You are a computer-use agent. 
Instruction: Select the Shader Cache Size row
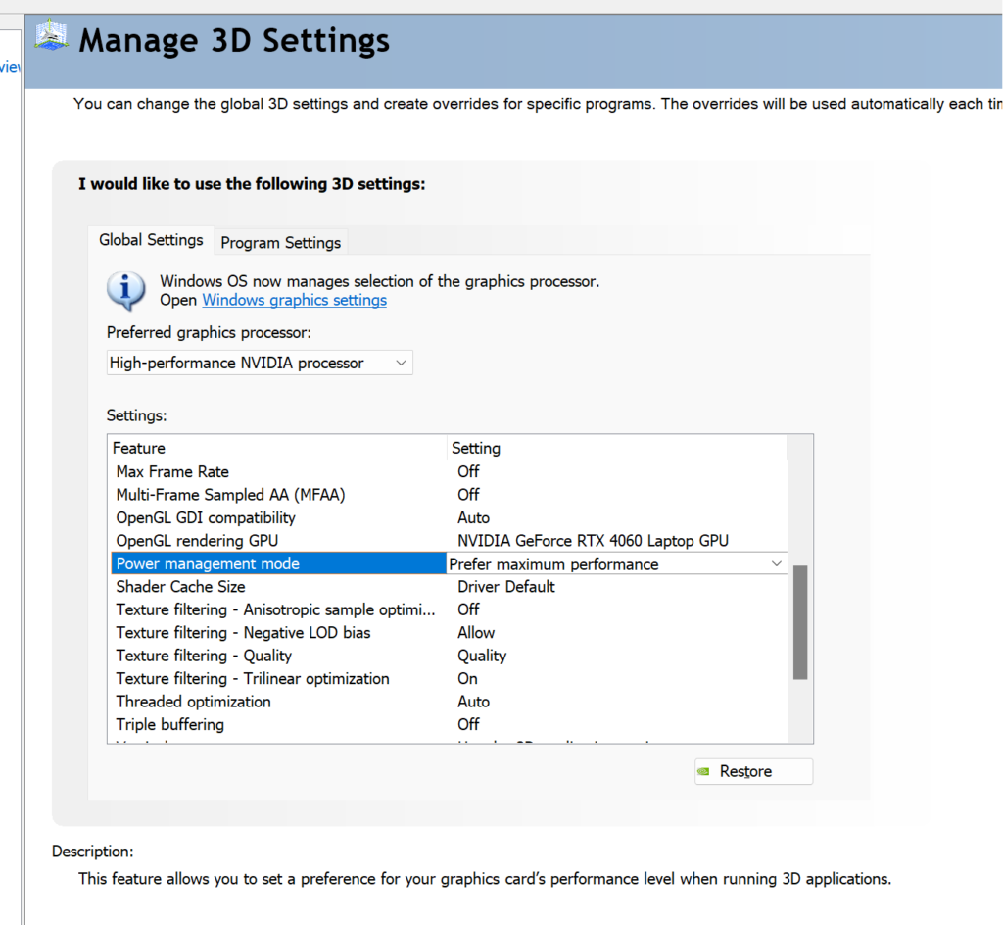click(x=449, y=587)
